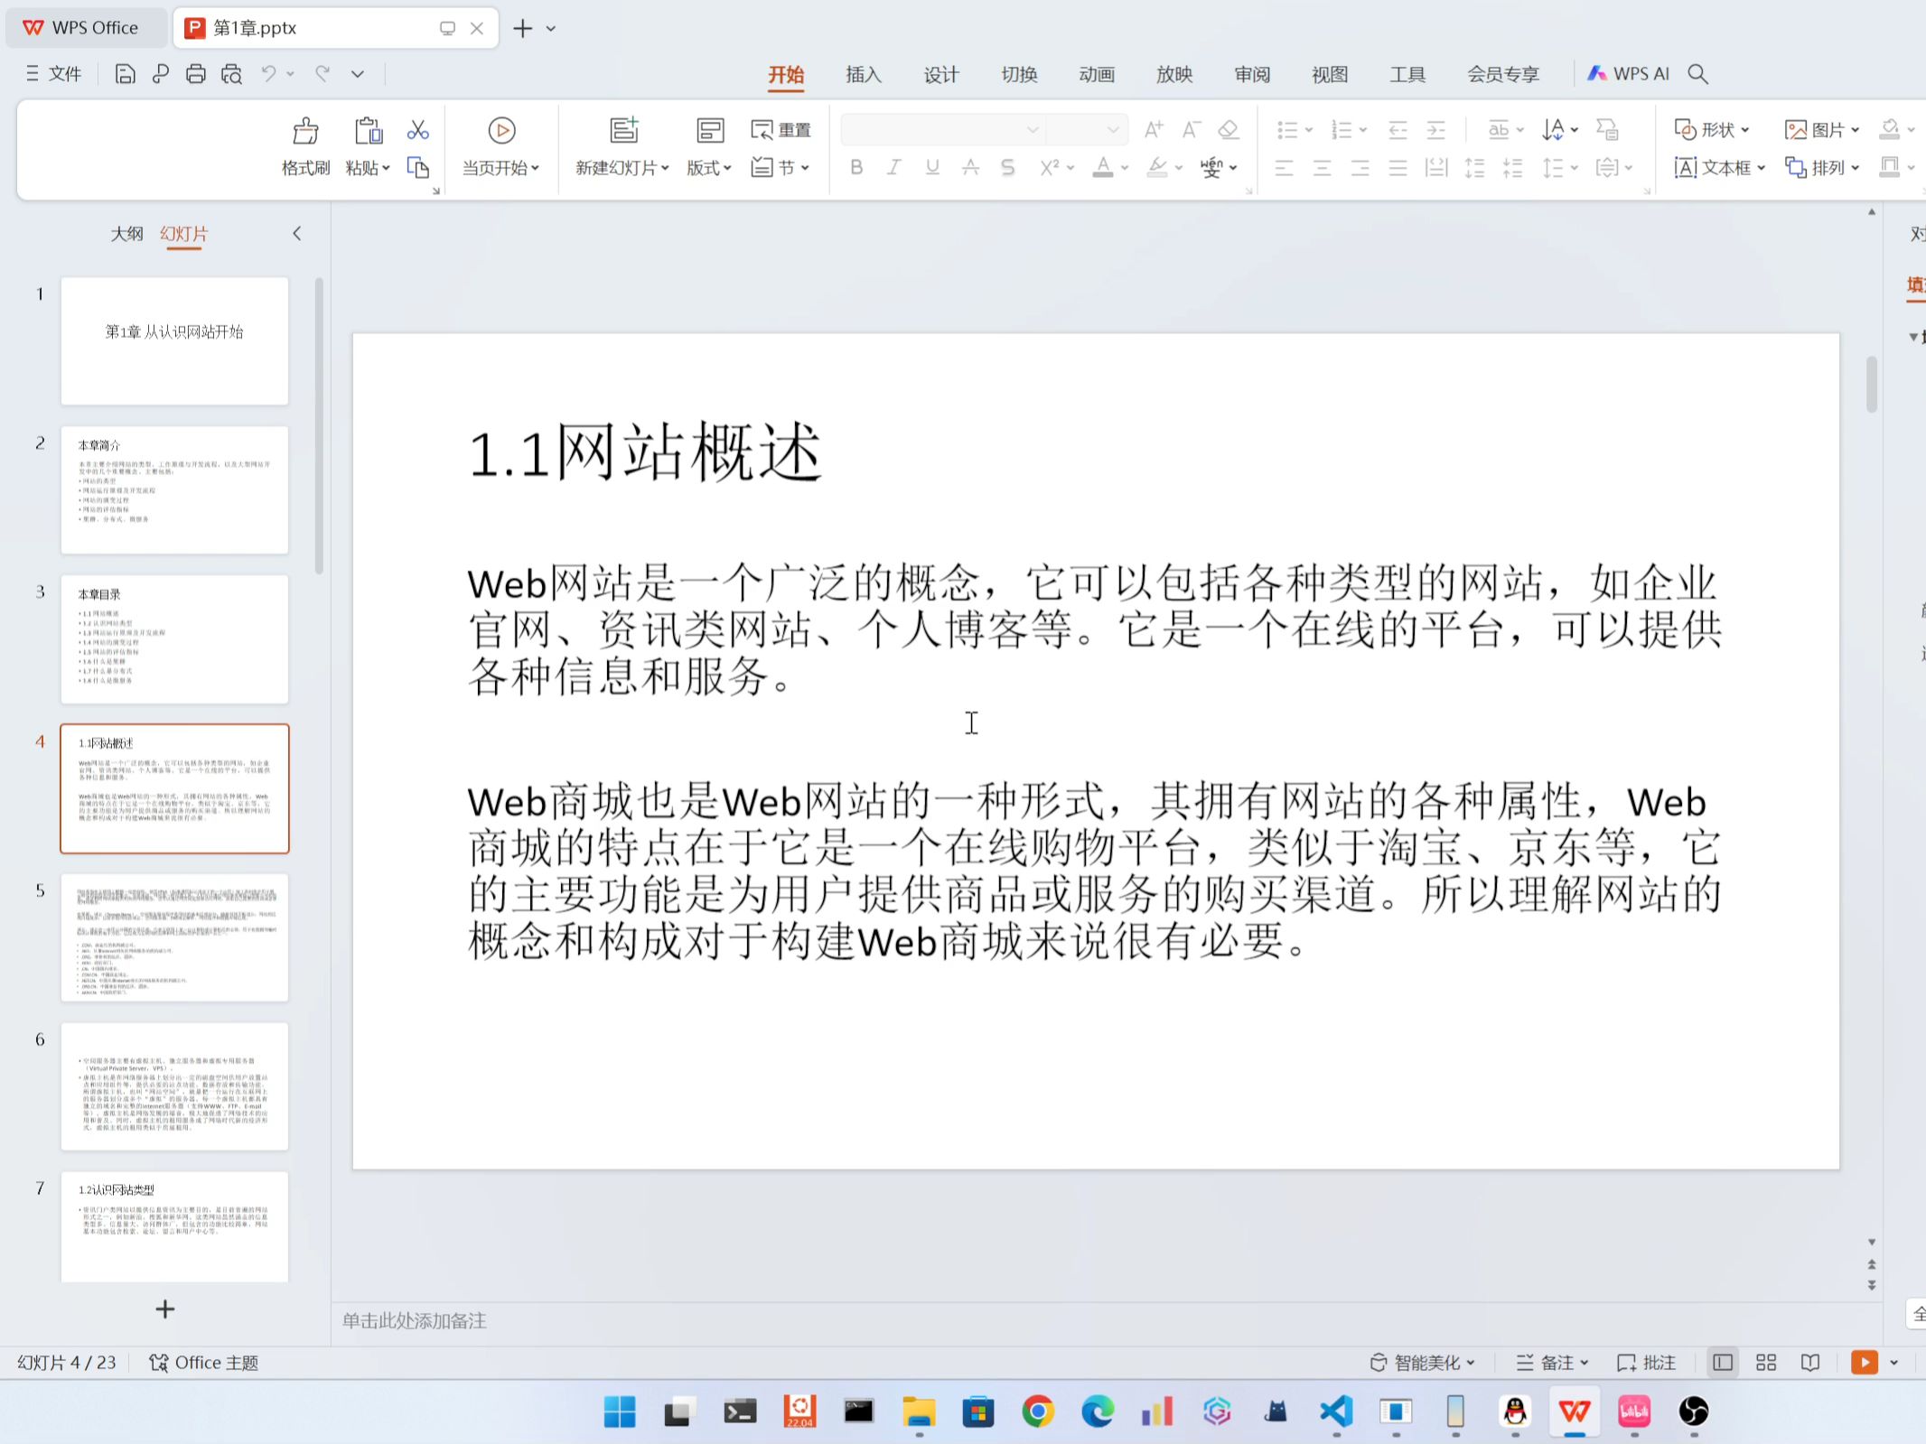The image size is (1926, 1444).
Task: Click the decrease indent icon
Action: 1398,130
